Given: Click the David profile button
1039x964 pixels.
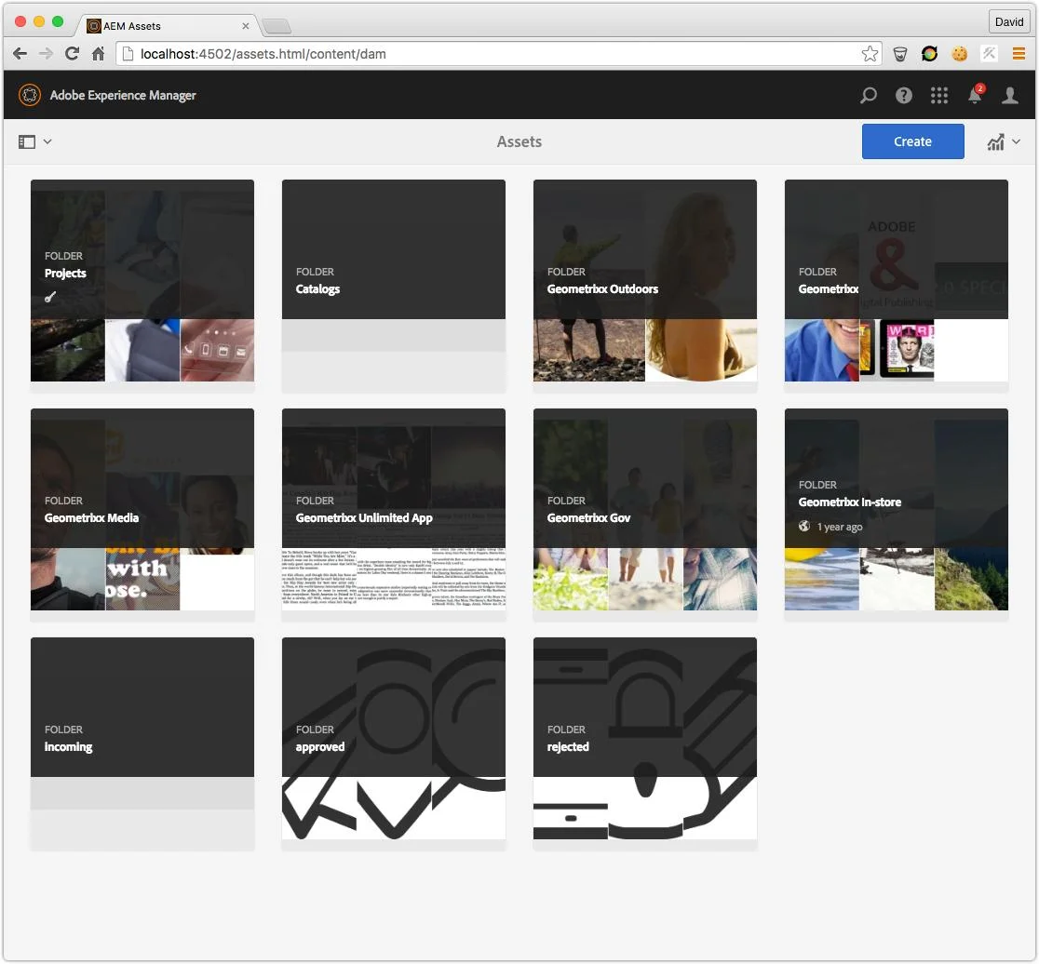Looking at the screenshot, I should coord(1008,21).
